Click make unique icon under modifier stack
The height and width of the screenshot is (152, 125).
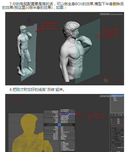point(119,115)
